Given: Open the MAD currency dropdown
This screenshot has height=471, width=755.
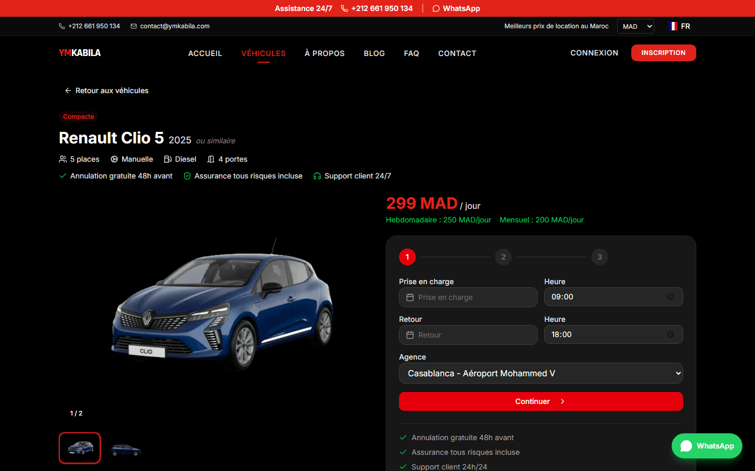Looking at the screenshot, I should pos(635,26).
